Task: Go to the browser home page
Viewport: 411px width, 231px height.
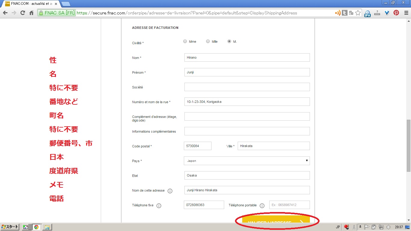Action: (31, 13)
